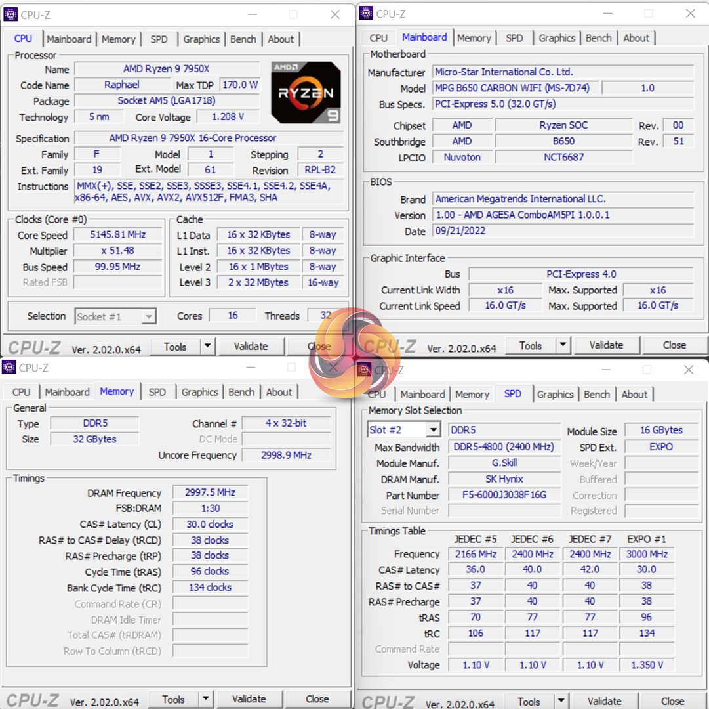Open About tab in CPU window
Image resolution: width=709 pixels, height=709 pixels.
click(x=280, y=39)
